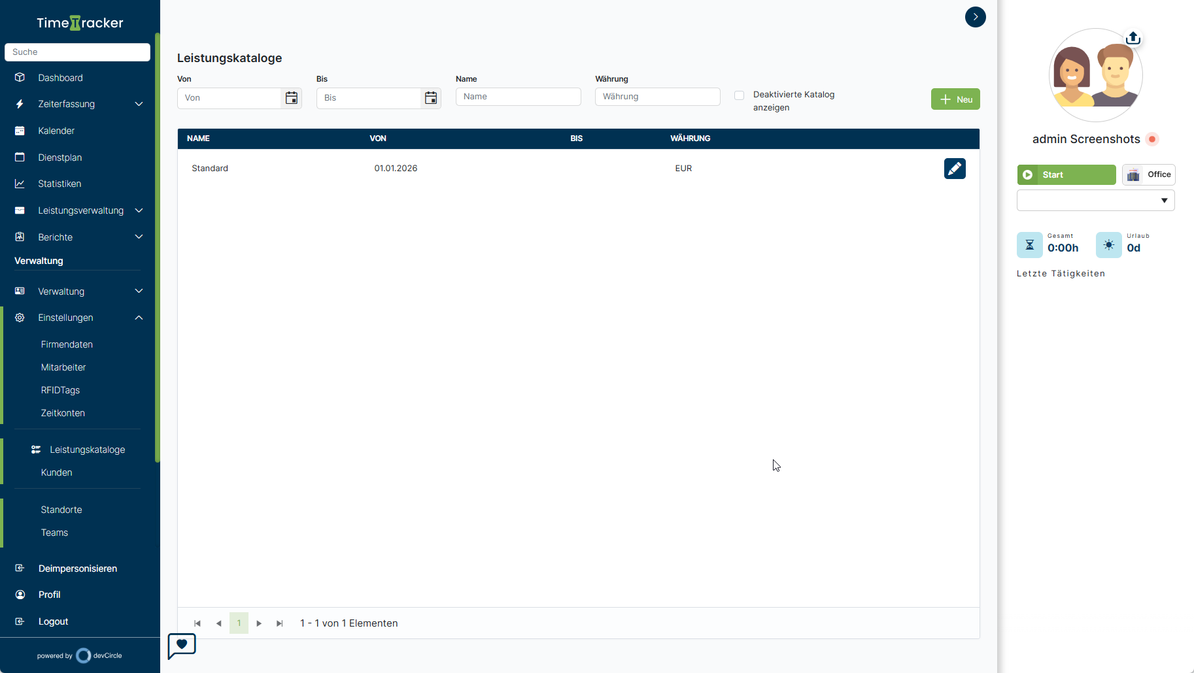Start time tracking with Start button
Image resolution: width=1194 pixels, height=673 pixels.
(x=1066, y=174)
